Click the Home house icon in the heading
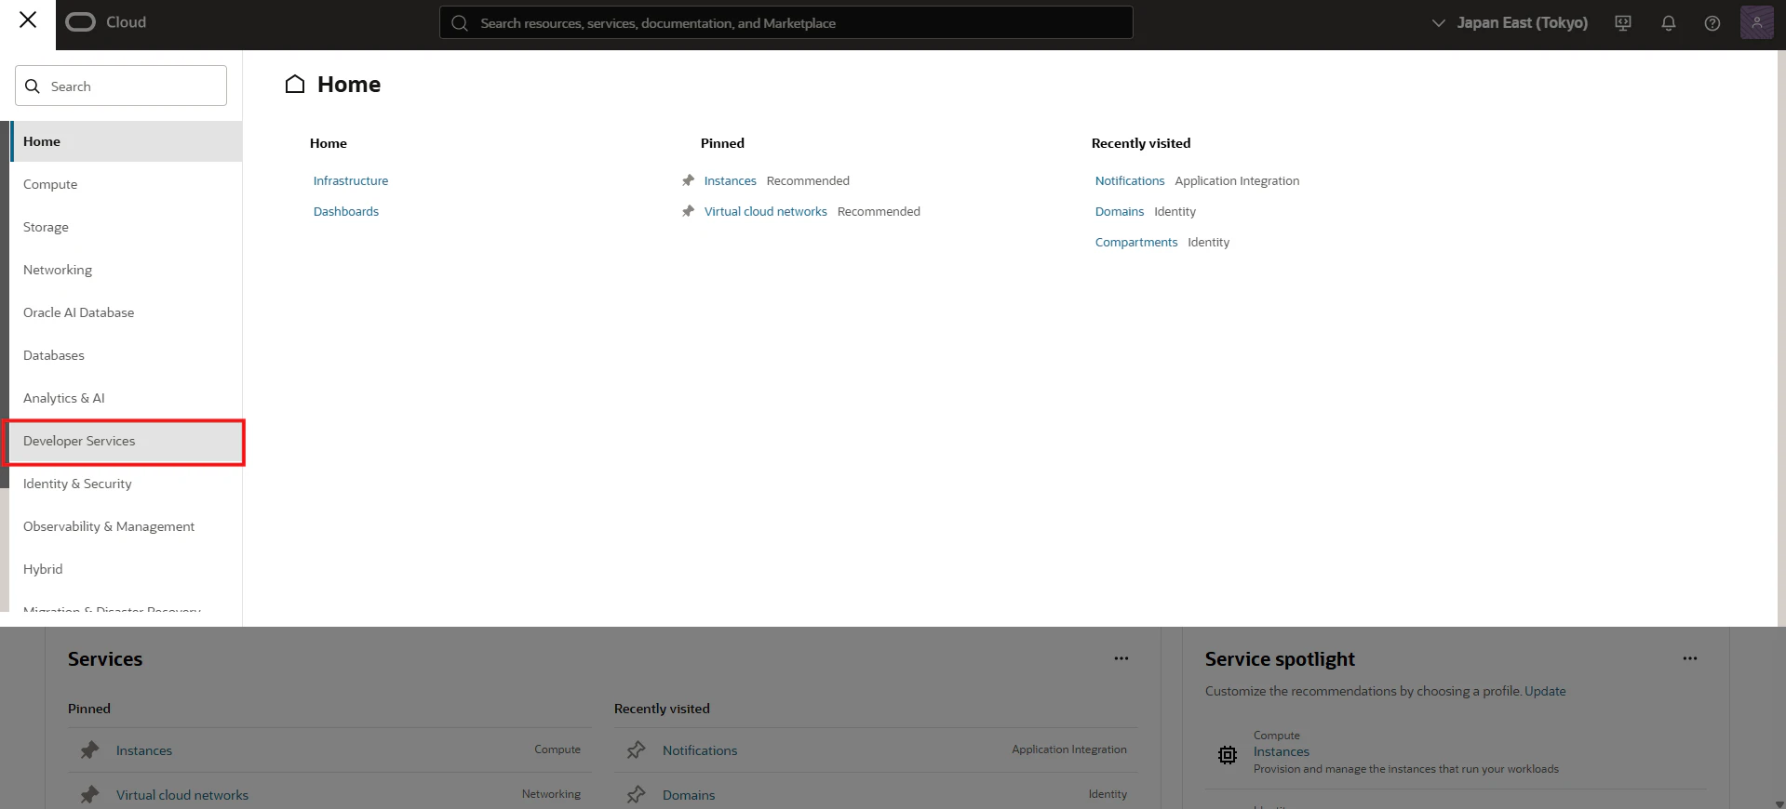The width and height of the screenshot is (1786, 809). (295, 85)
